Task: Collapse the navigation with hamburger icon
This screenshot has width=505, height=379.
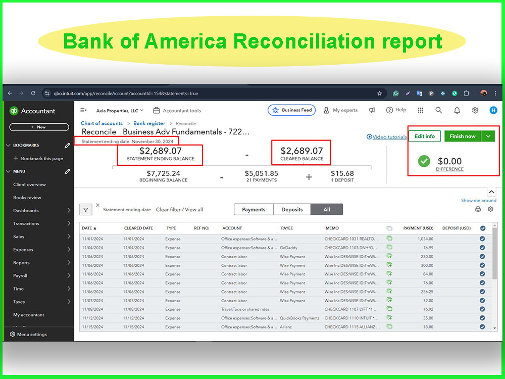Action: click(x=83, y=110)
